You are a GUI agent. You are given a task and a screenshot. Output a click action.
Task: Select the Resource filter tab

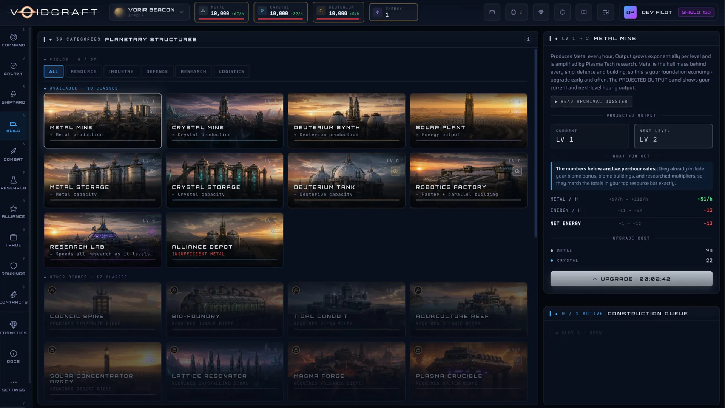click(x=83, y=71)
